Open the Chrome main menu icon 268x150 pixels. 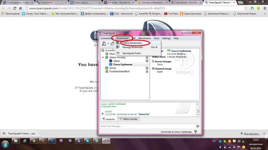pos(265,8)
